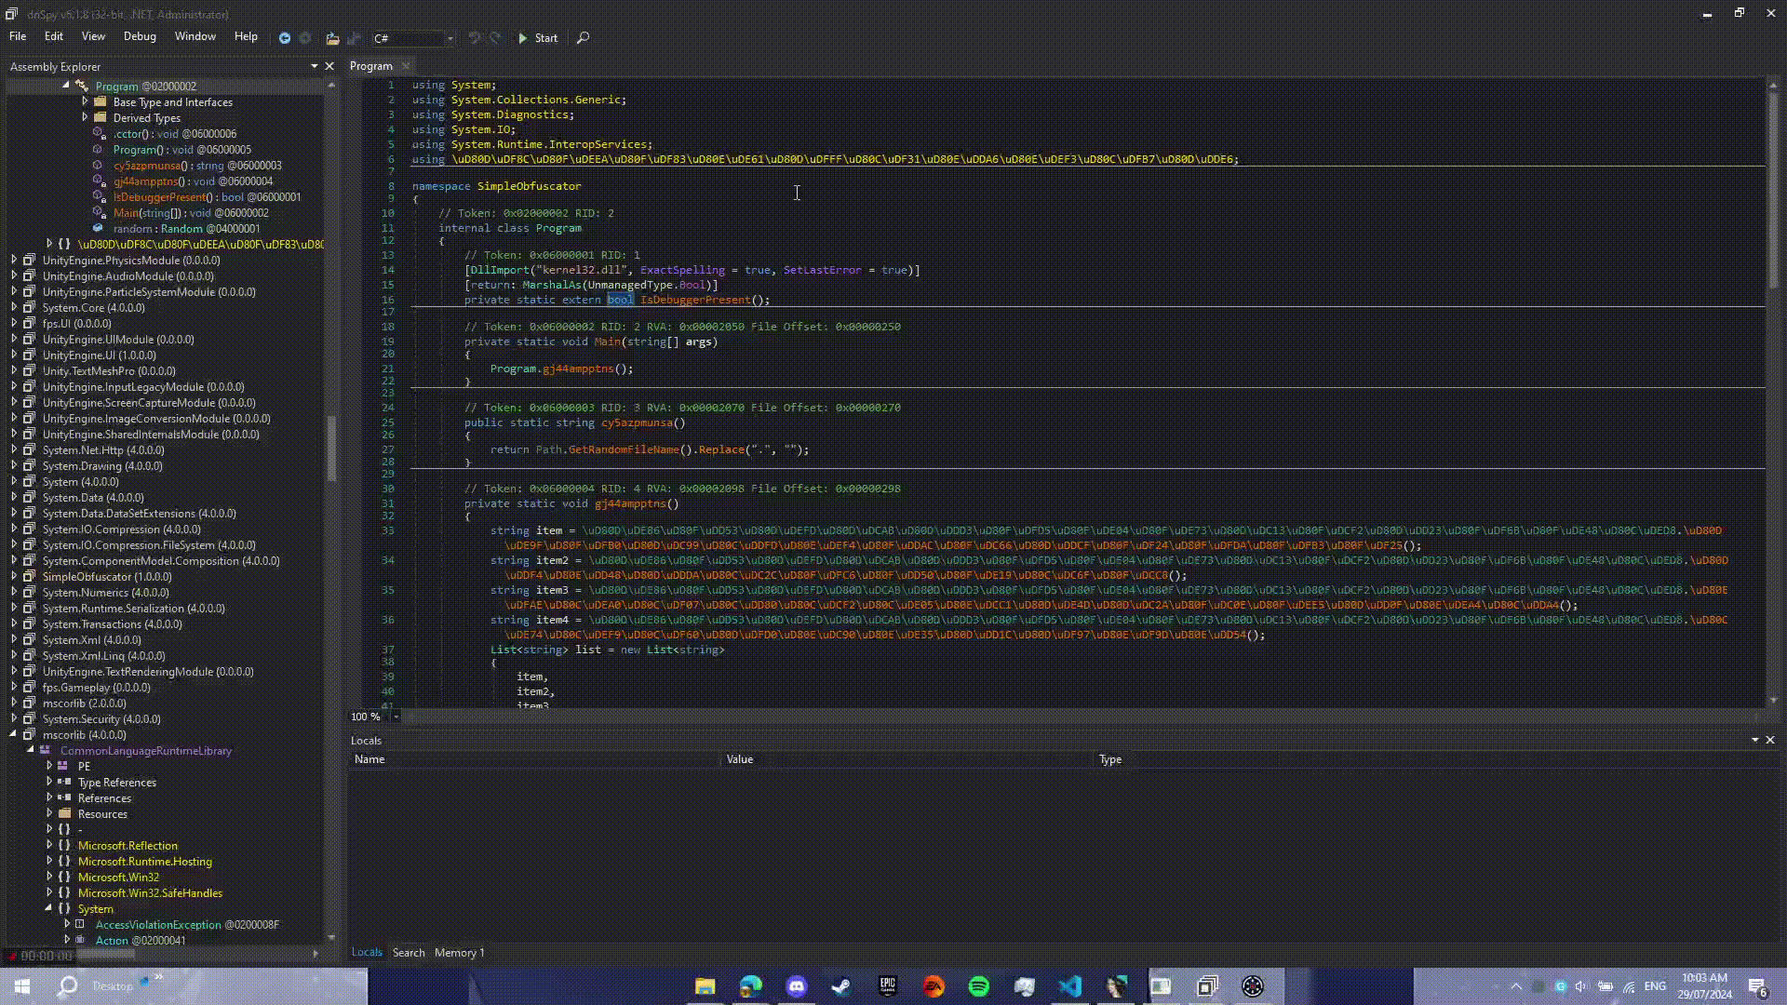1787x1005 pixels.
Task: Click the Spotify icon in taskbar
Action: 979,986
